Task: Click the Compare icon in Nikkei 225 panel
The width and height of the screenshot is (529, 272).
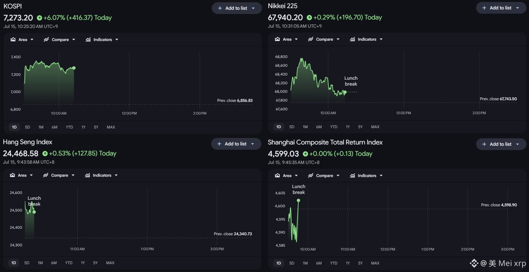Action: (x=311, y=39)
